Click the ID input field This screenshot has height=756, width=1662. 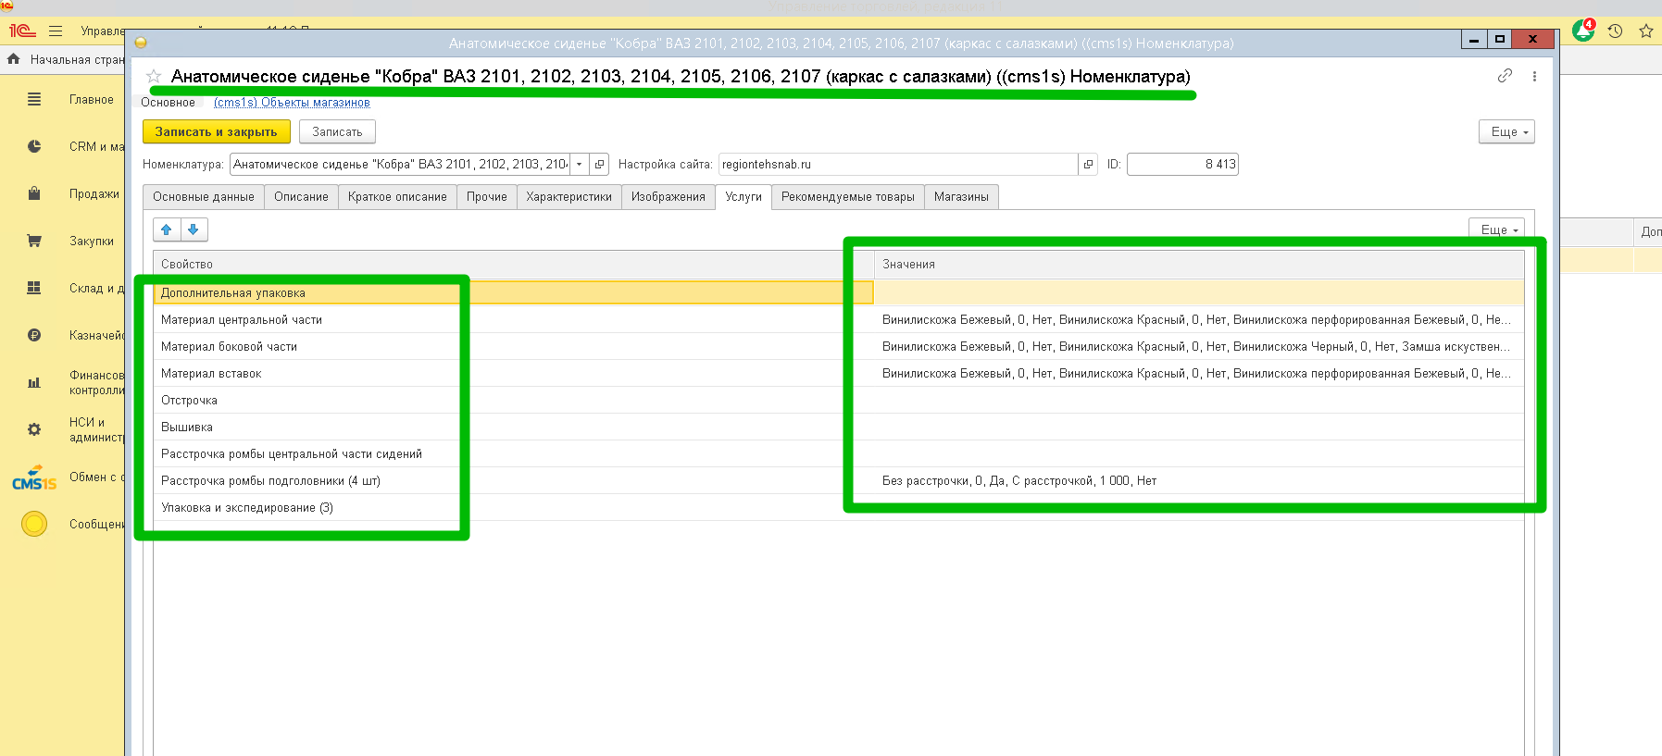(x=1181, y=165)
